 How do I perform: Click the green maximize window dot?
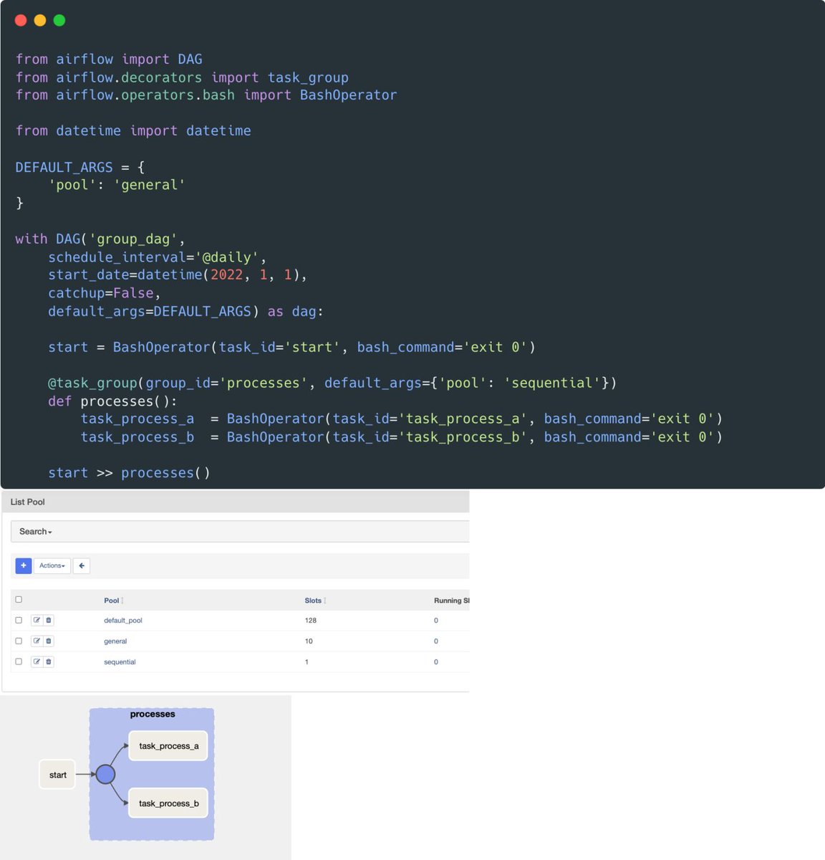pyautogui.click(x=59, y=20)
